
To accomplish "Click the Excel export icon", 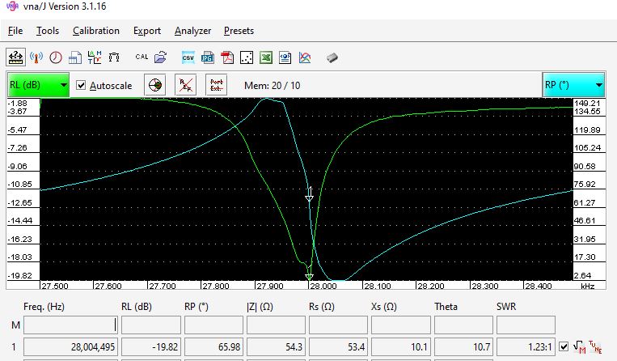I will point(266,57).
